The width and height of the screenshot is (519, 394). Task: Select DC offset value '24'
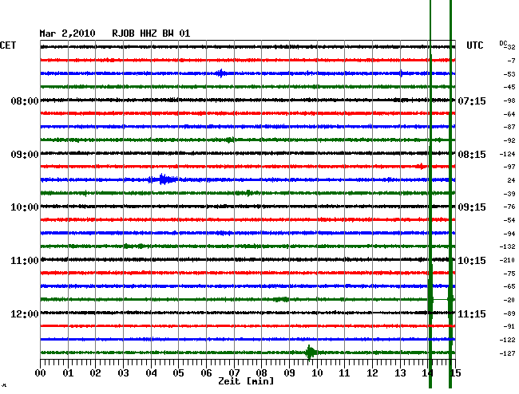point(511,180)
